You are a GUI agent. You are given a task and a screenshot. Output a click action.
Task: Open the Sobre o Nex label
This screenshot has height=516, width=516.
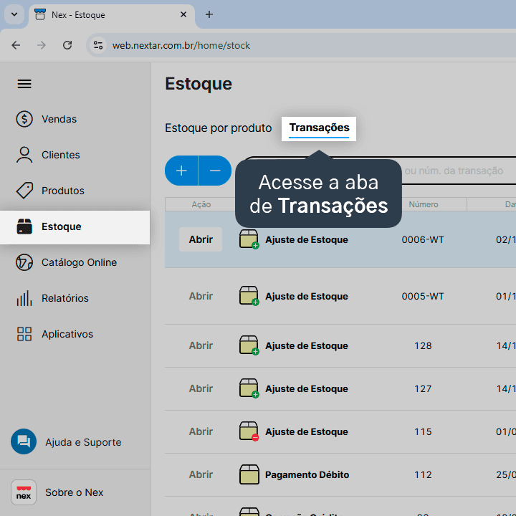[75, 492]
